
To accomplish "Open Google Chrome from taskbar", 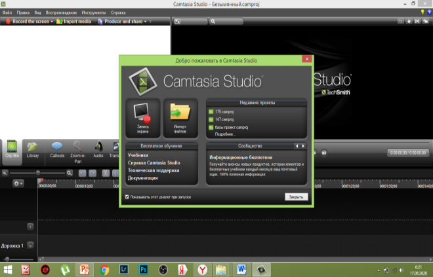I will tap(104, 270).
